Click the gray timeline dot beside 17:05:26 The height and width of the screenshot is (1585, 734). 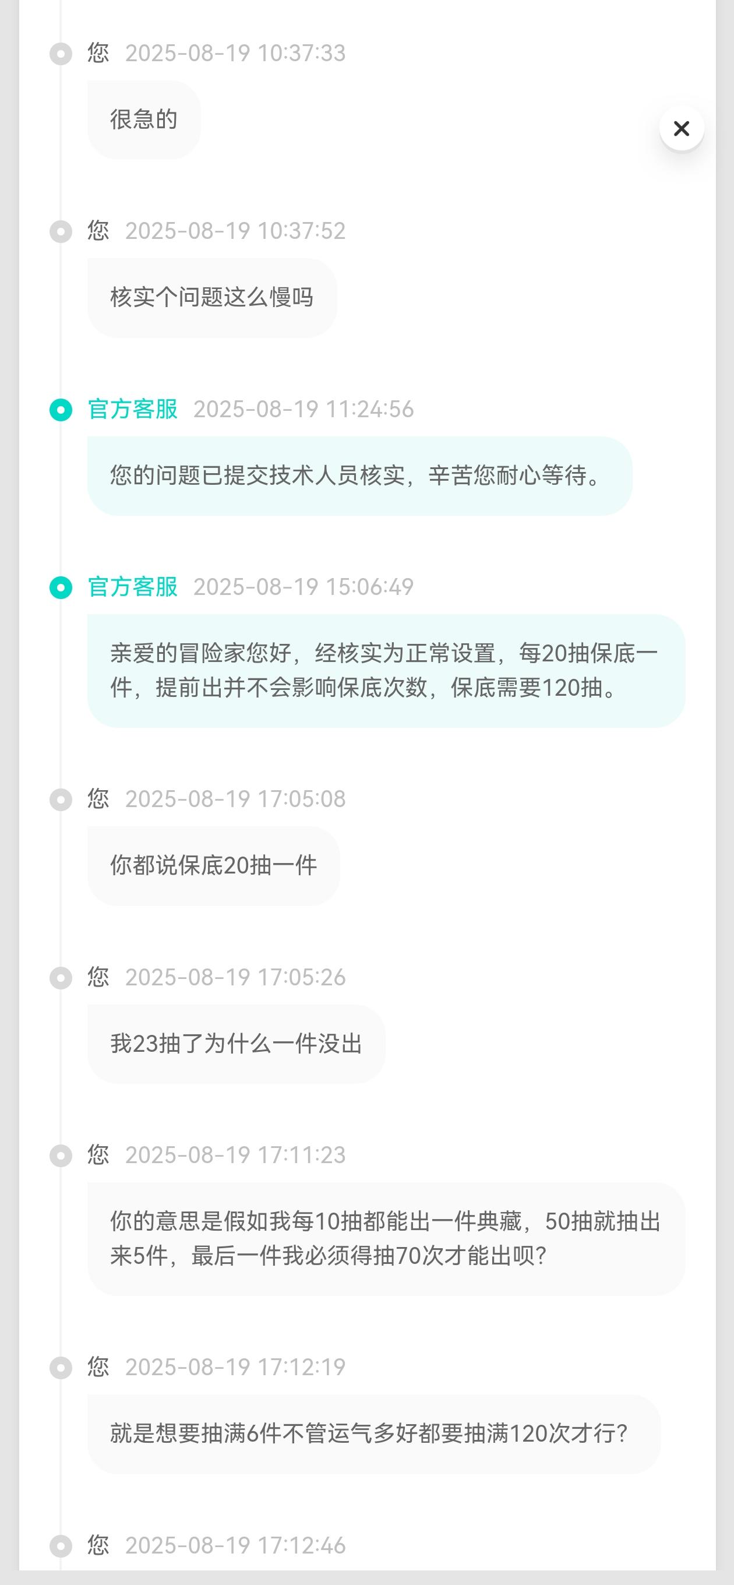61,978
